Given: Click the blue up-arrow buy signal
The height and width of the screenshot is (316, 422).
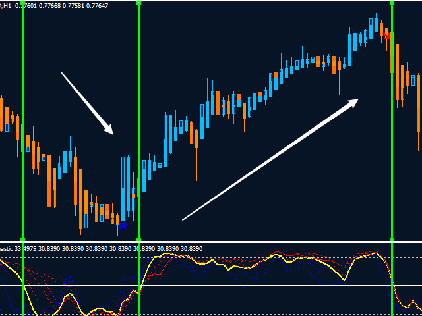Looking at the screenshot, I should 123,226.
